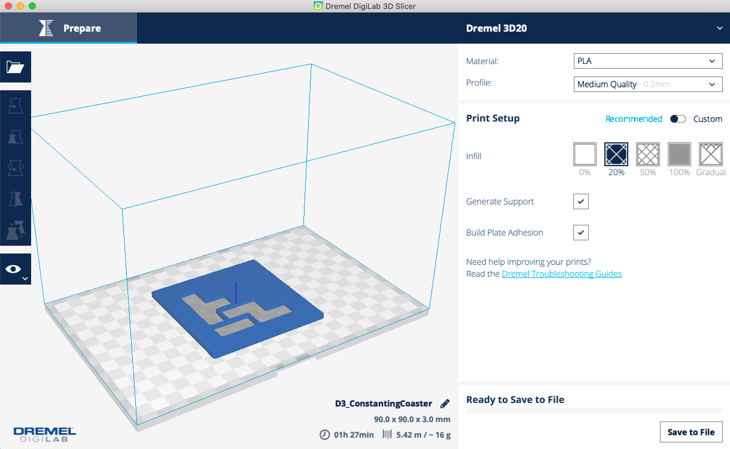The width and height of the screenshot is (730, 449).
Task: Click the filament usage icon
Action: (387, 435)
